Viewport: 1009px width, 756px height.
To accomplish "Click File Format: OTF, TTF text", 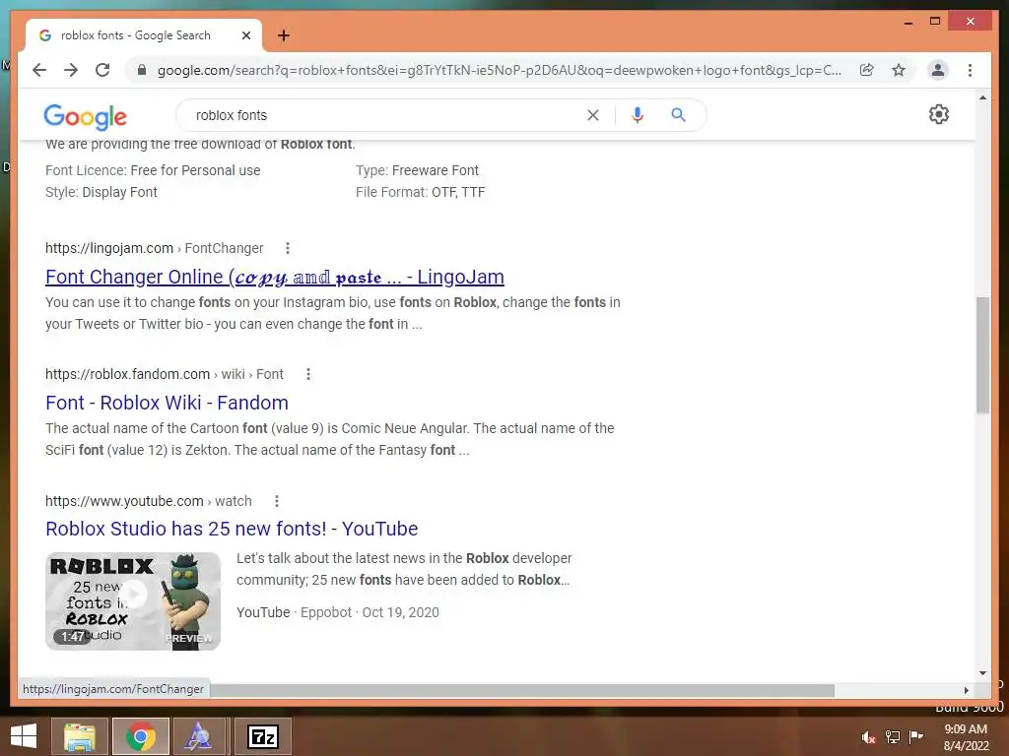I will tap(420, 192).
